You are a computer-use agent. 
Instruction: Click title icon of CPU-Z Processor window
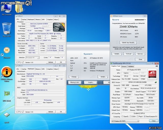pos(17,16)
